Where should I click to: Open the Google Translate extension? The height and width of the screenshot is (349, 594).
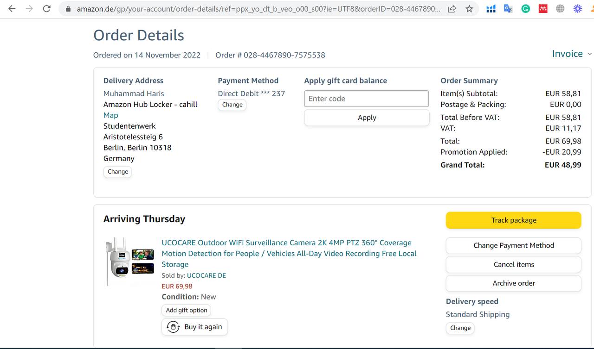508,9
